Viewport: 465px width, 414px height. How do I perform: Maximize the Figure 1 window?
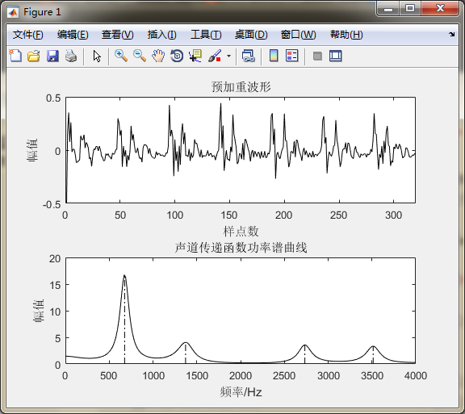tap(410, 9)
